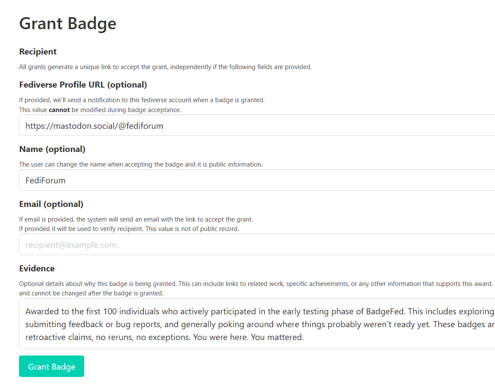Click the Recipient section heading

click(38, 52)
